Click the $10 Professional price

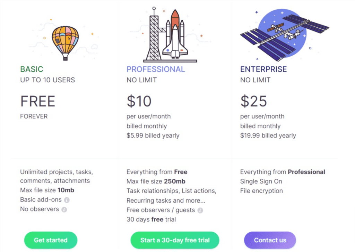click(139, 101)
